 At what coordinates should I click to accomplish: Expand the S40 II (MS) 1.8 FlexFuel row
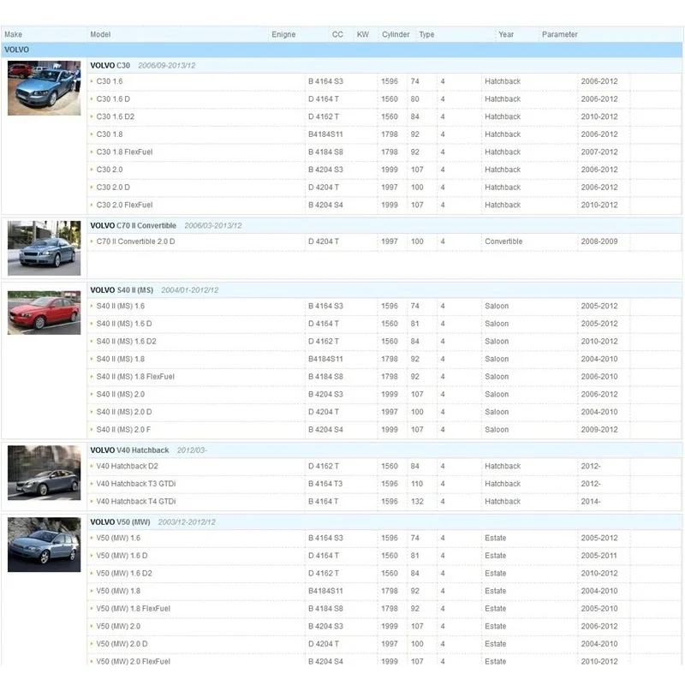click(92, 377)
